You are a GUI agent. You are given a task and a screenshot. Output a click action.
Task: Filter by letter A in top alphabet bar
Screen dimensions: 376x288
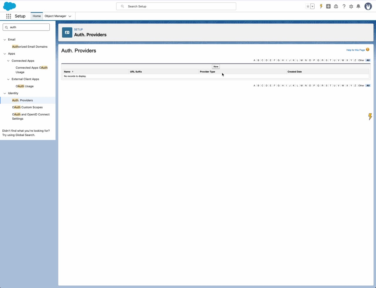point(254,60)
